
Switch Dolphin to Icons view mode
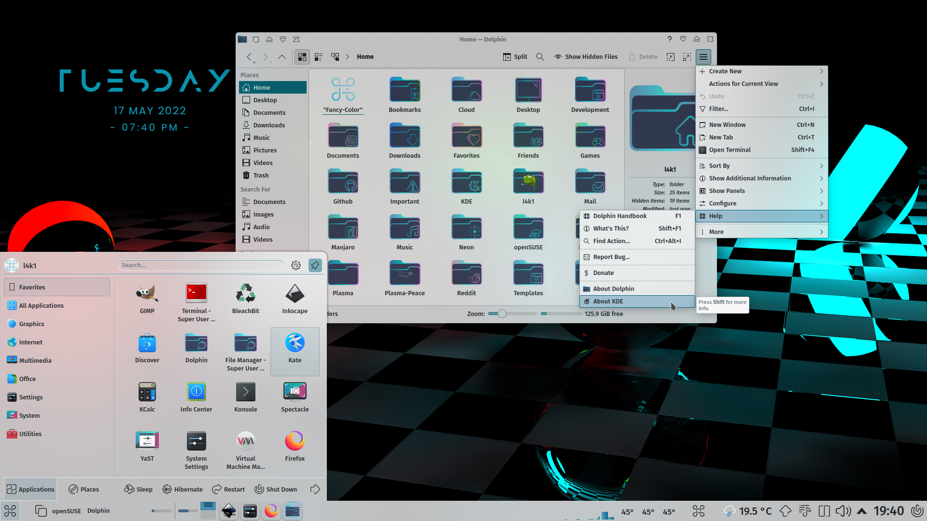coord(302,57)
